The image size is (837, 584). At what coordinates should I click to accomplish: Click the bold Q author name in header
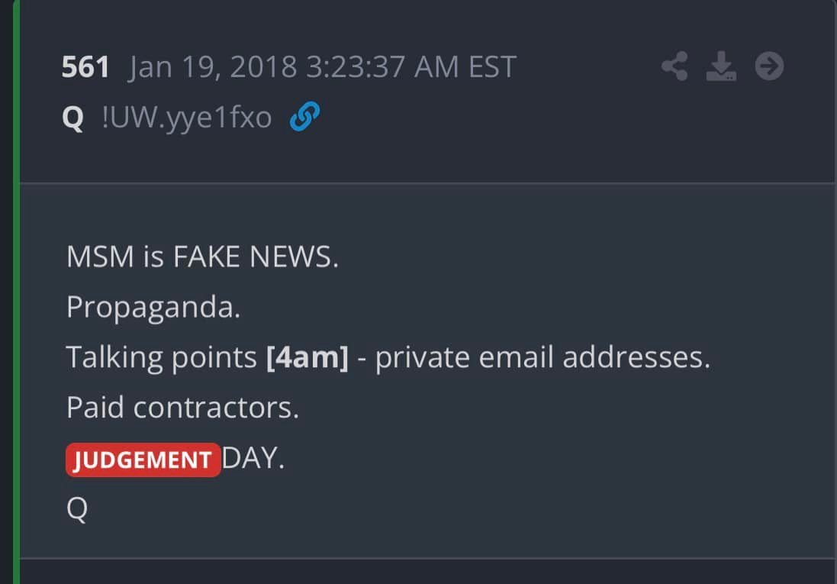pos(72,118)
